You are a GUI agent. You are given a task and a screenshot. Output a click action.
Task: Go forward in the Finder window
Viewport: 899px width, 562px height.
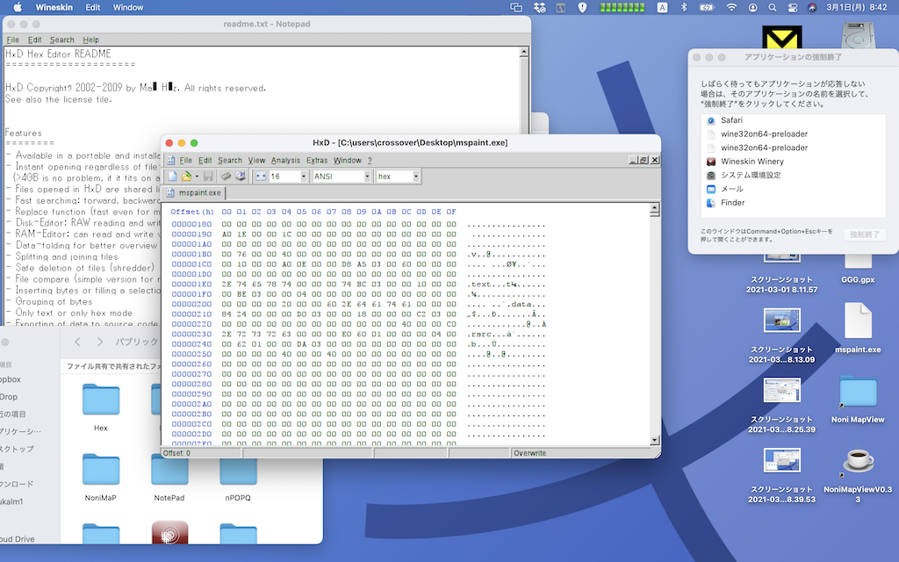coord(100,342)
